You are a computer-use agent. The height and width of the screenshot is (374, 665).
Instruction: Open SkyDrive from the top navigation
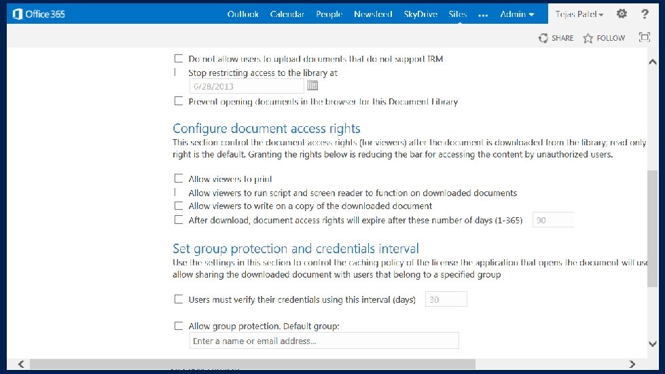coord(420,14)
